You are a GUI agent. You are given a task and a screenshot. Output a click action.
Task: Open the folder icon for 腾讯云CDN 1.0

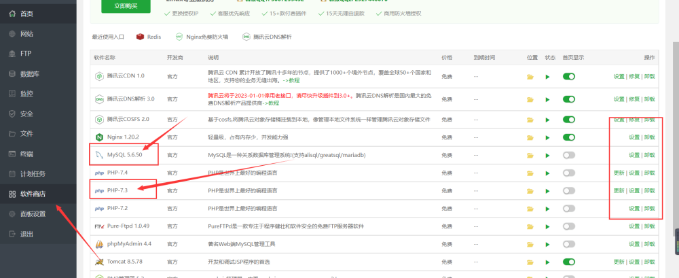[530, 77]
